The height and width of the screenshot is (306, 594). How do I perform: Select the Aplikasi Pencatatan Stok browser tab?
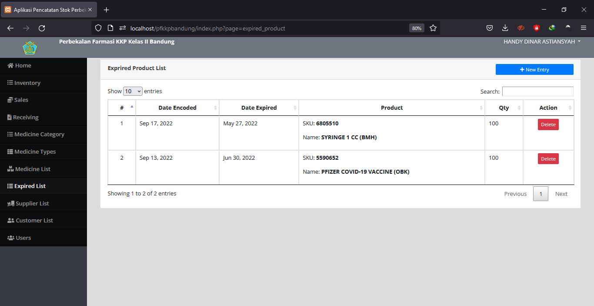tap(49, 10)
